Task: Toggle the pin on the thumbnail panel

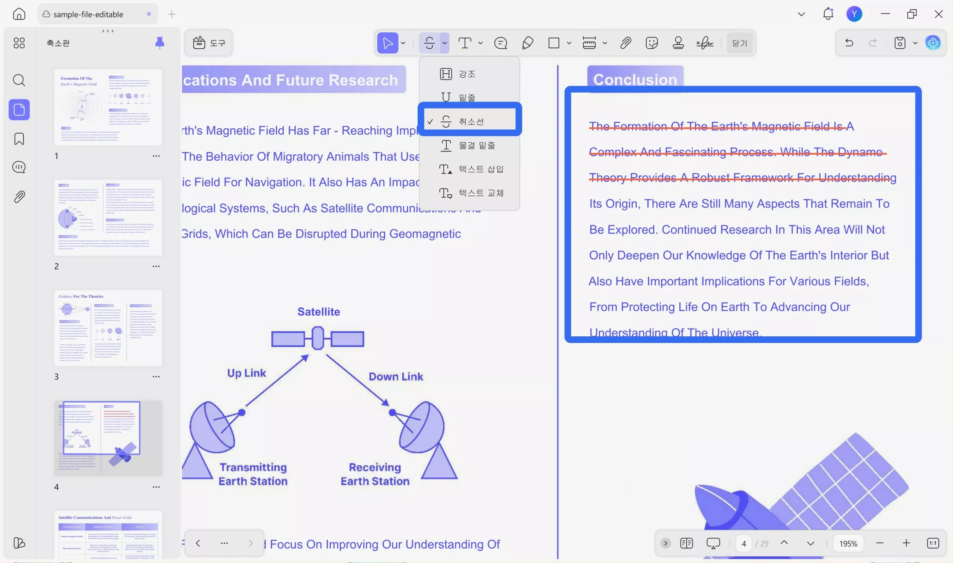Action: tap(160, 43)
